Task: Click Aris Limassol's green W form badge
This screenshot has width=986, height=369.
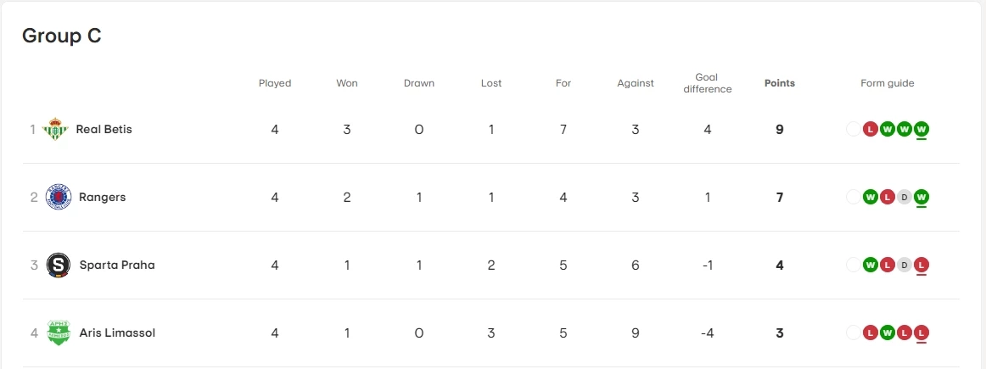Action: [888, 333]
